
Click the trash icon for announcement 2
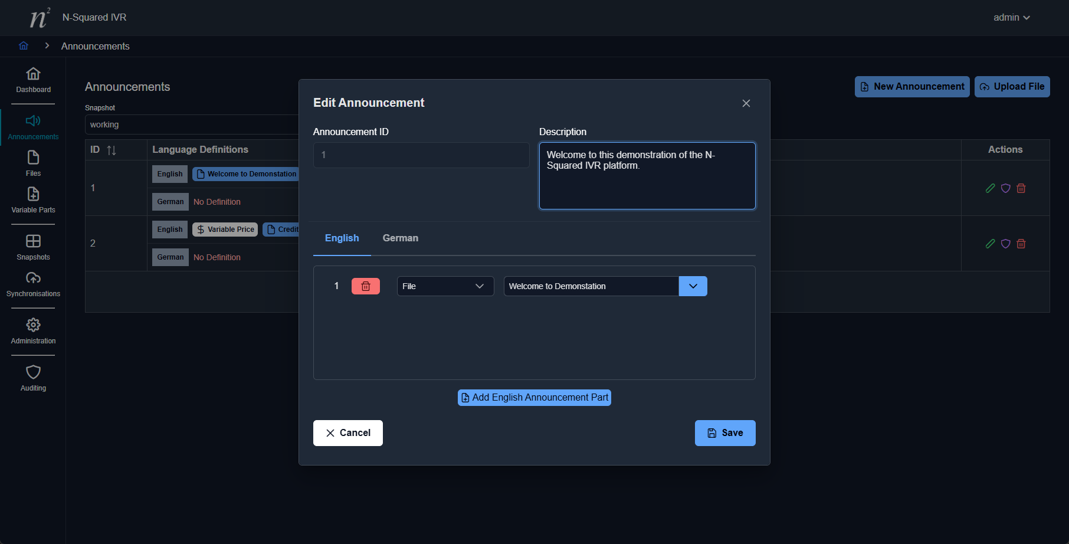1021,244
